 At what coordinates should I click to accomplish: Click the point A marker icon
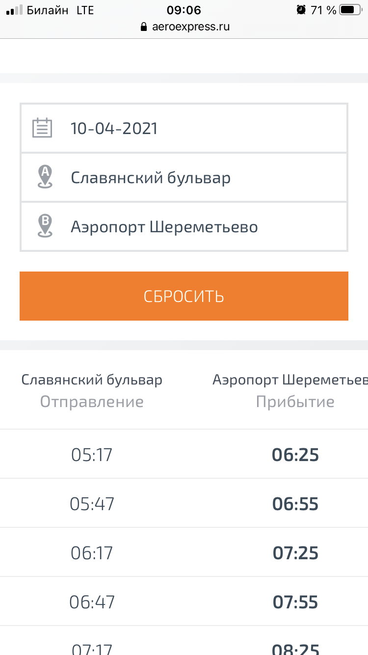tap(45, 177)
